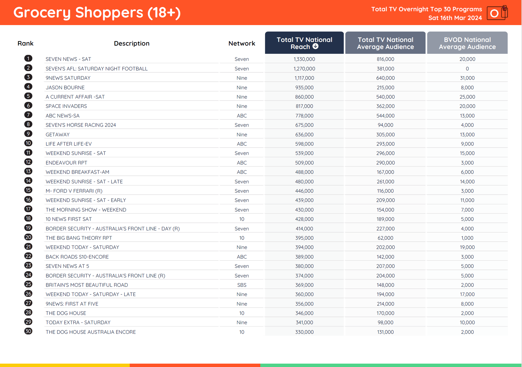Click the rank 1 badge icon

click(x=28, y=58)
